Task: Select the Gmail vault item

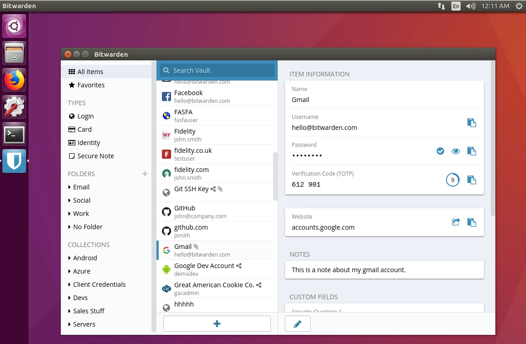Action: tap(217, 250)
